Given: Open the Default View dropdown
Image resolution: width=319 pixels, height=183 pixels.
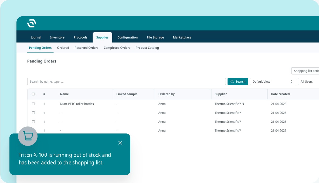Looking at the screenshot, I should [273, 82].
